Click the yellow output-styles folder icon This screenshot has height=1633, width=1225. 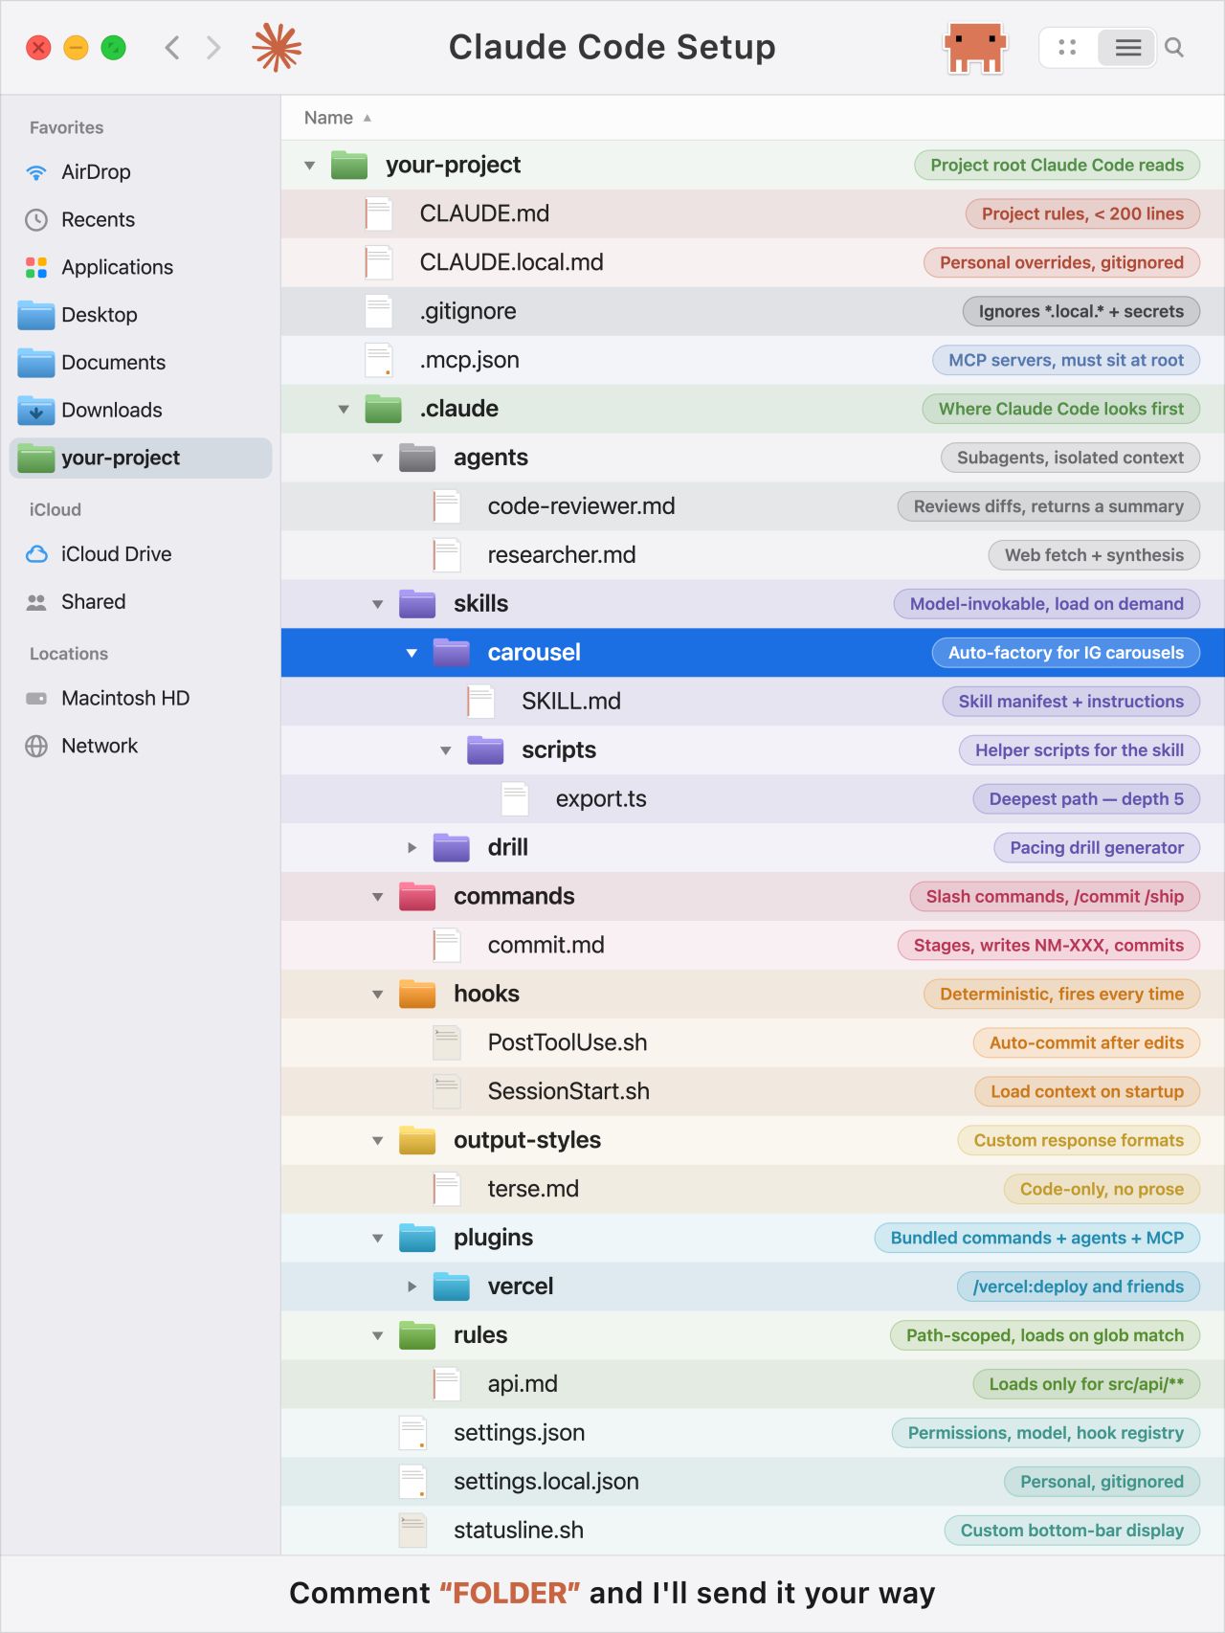417,1141
